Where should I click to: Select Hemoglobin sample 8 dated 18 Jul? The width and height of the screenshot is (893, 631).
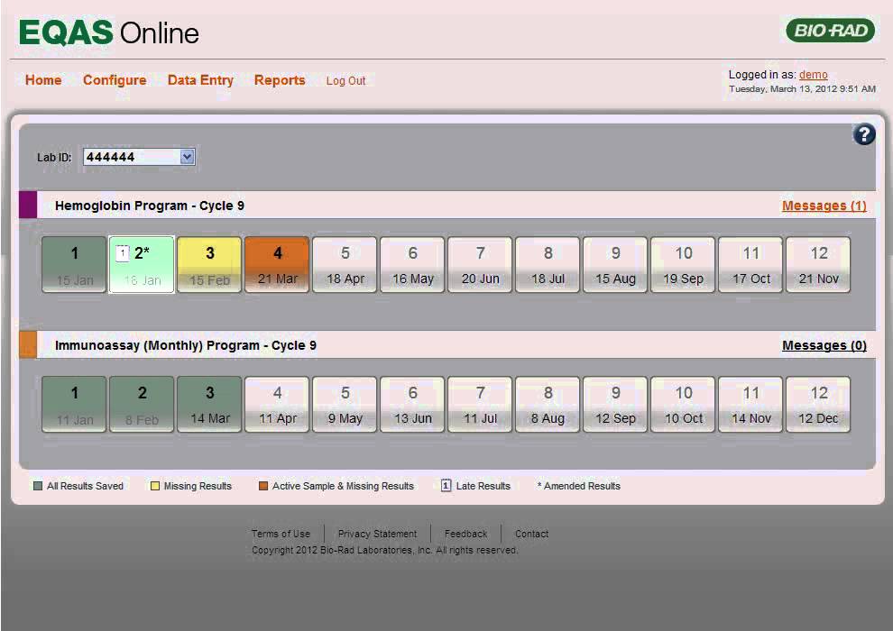pos(548,265)
